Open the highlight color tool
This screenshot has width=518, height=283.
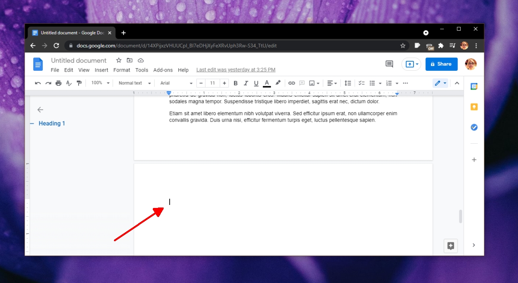278,83
